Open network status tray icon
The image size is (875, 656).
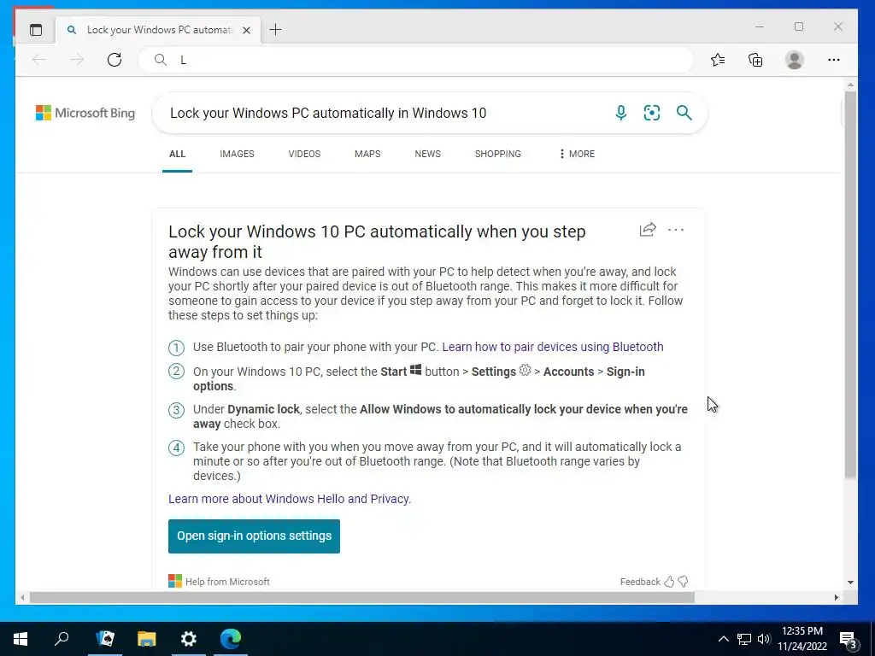[744, 639]
